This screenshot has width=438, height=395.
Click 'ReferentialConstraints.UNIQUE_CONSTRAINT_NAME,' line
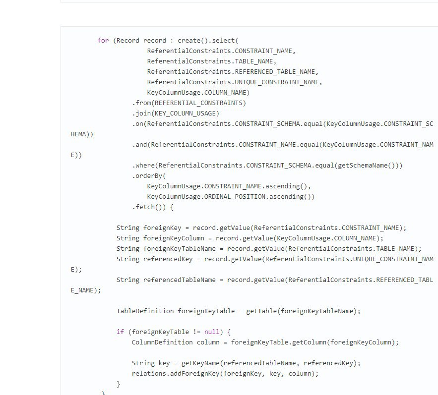(x=235, y=82)
